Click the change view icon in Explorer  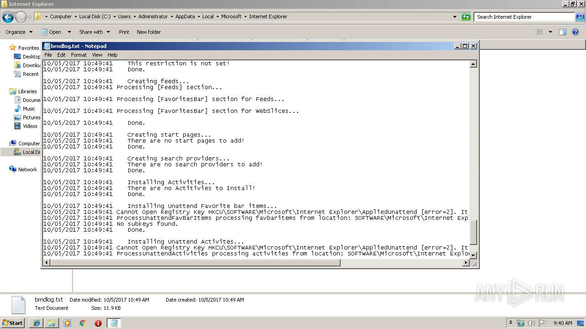539,32
